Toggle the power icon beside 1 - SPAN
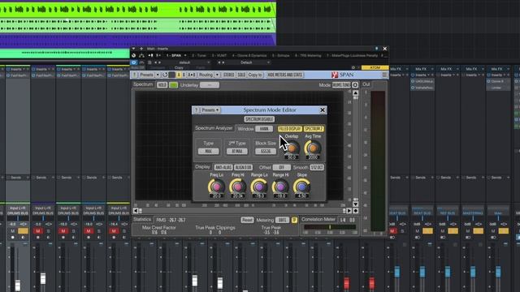This screenshot has height=292, width=520. pos(133,55)
